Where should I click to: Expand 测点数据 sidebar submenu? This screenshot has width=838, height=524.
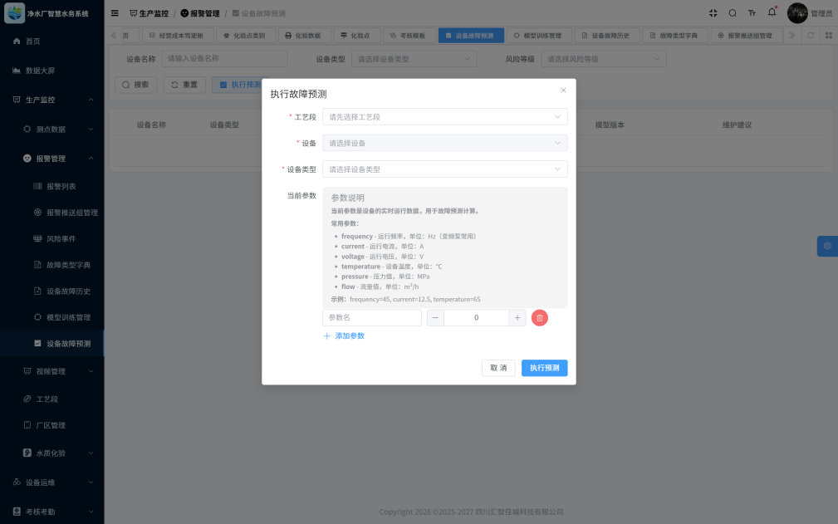click(51, 130)
